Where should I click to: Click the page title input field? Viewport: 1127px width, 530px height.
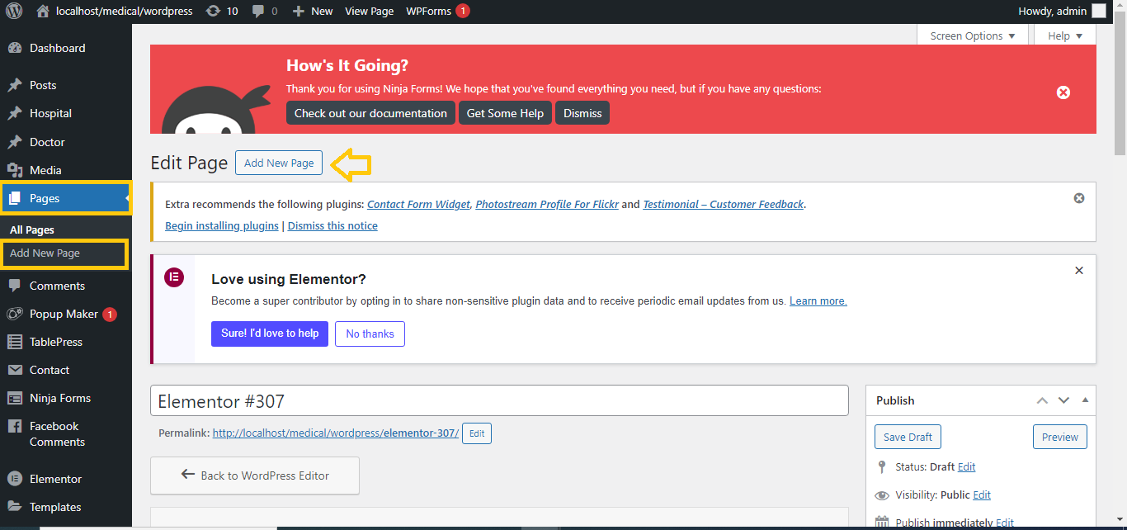click(498, 401)
